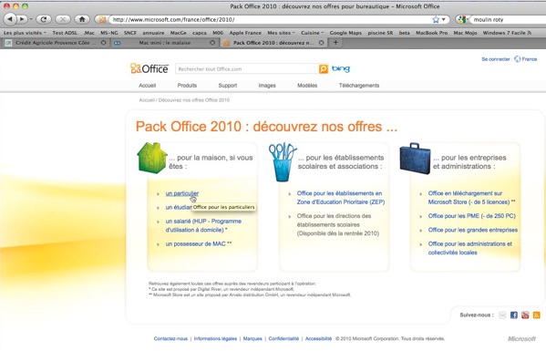Click the blue briefcase icon
The image size is (546, 351).
click(415, 158)
